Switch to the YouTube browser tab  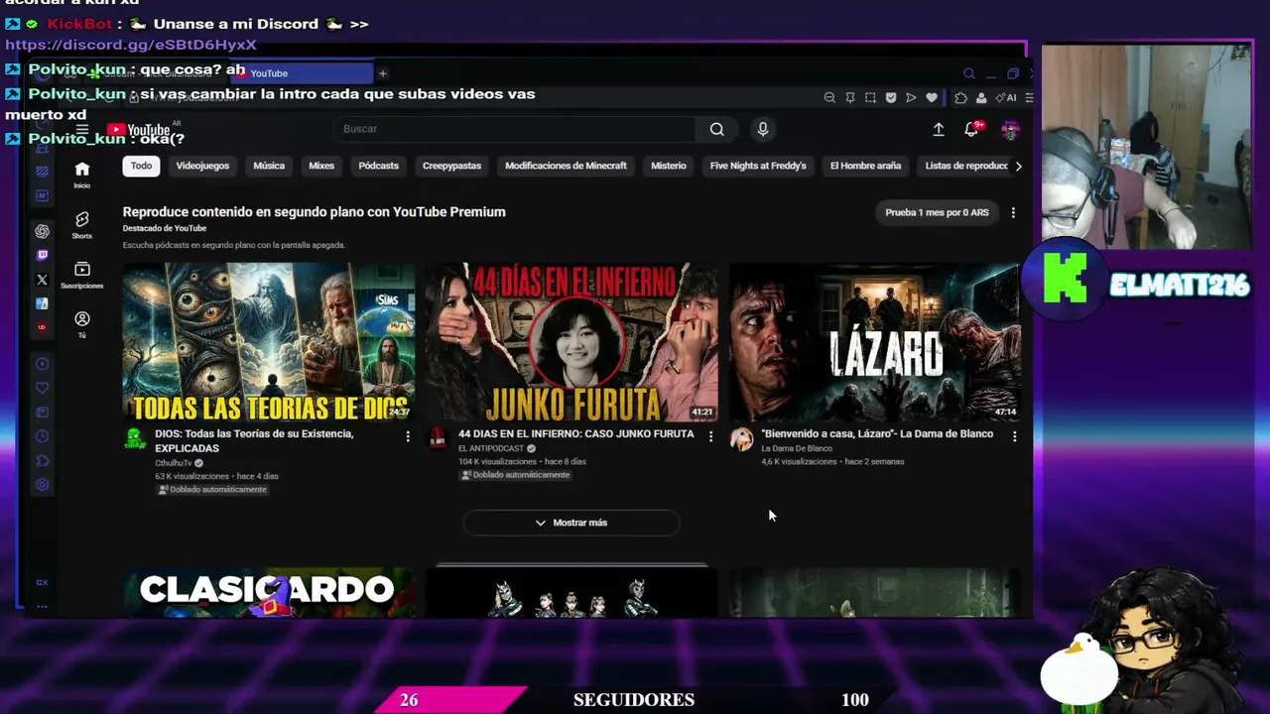click(x=303, y=73)
